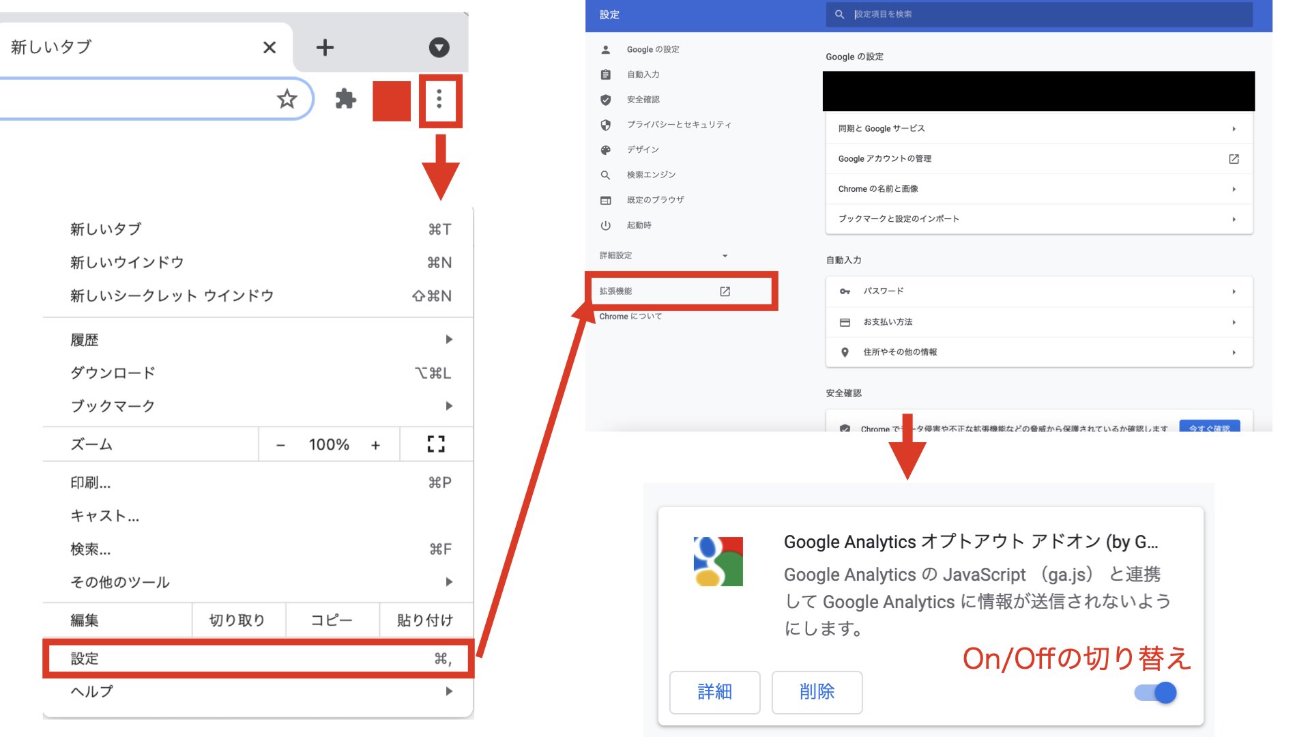Open お支払い方法 settings row
This screenshot has width=1310, height=737.
1039,322
